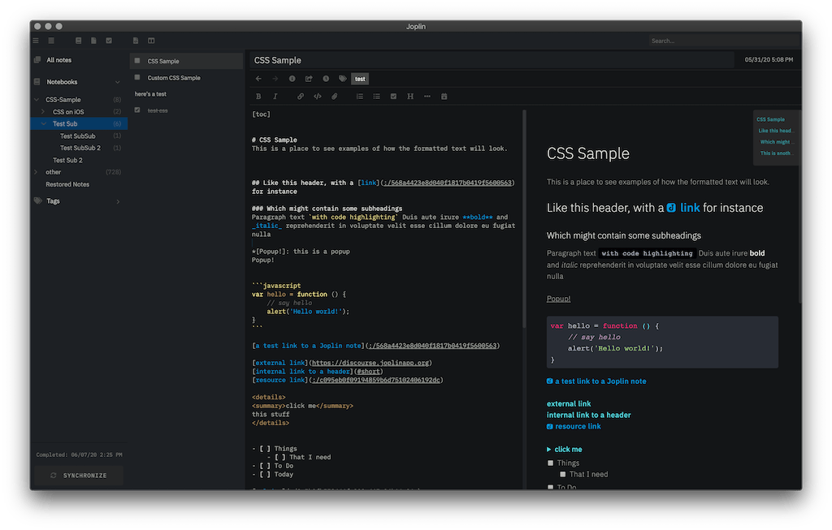Insert inline code with the code icon
Image resolution: width=832 pixels, height=530 pixels.
point(318,97)
